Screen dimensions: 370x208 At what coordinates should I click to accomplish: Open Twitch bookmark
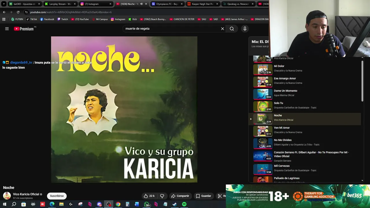tap(62, 19)
